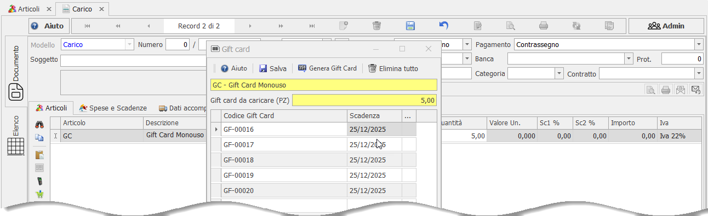Viewport: 708px width, 216px height.
Task: Click the shopping cart import icon
Action: (x=39, y=194)
